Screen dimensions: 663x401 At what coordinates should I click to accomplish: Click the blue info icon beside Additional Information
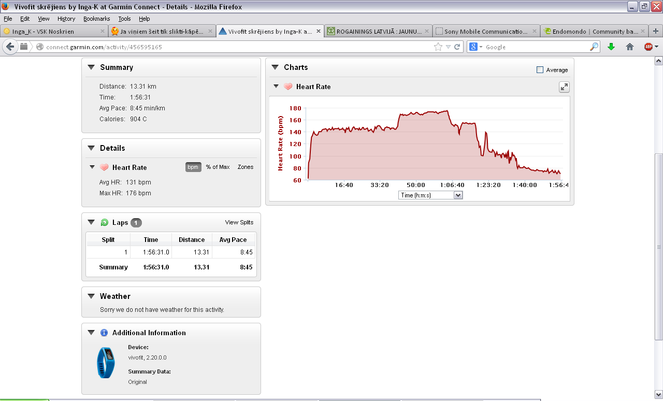(104, 333)
